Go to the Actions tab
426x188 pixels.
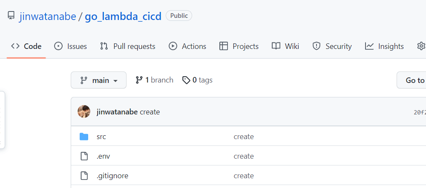[x=187, y=46]
